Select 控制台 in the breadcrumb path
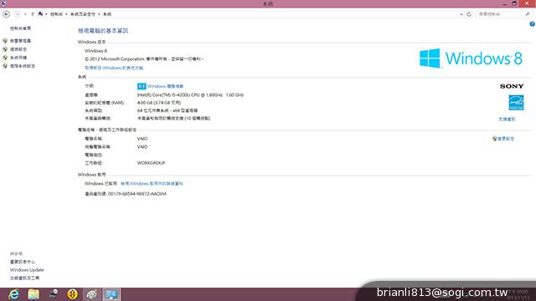Screen dimensions: 536x301 tap(56, 14)
